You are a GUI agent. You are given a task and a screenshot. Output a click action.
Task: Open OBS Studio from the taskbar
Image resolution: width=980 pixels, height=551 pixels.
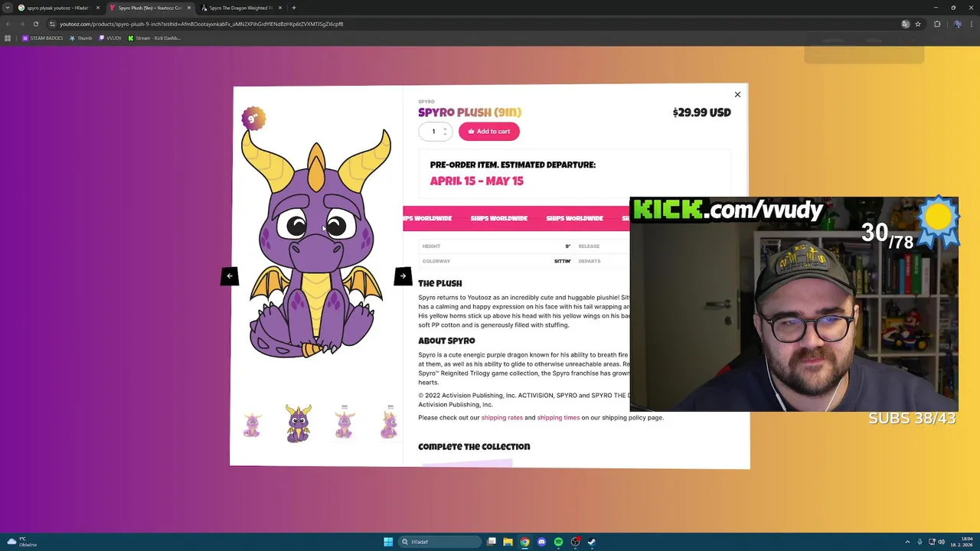coord(575,542)
